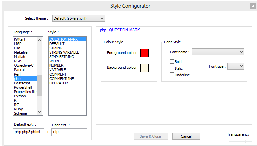The height and width of the screenshot is (146, 257).
Task: Open the Select theme dropdown
Action: click(x=78, y=18)
